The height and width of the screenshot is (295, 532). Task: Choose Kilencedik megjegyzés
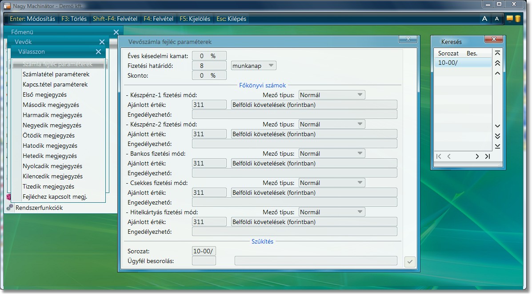(x=52, y=176)
